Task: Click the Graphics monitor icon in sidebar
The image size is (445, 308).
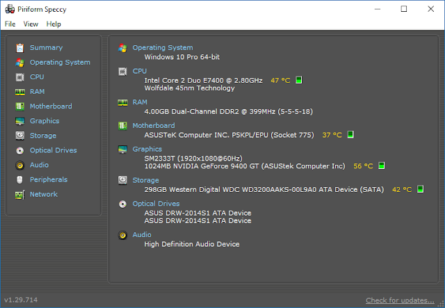Action: tap(20, 121)
